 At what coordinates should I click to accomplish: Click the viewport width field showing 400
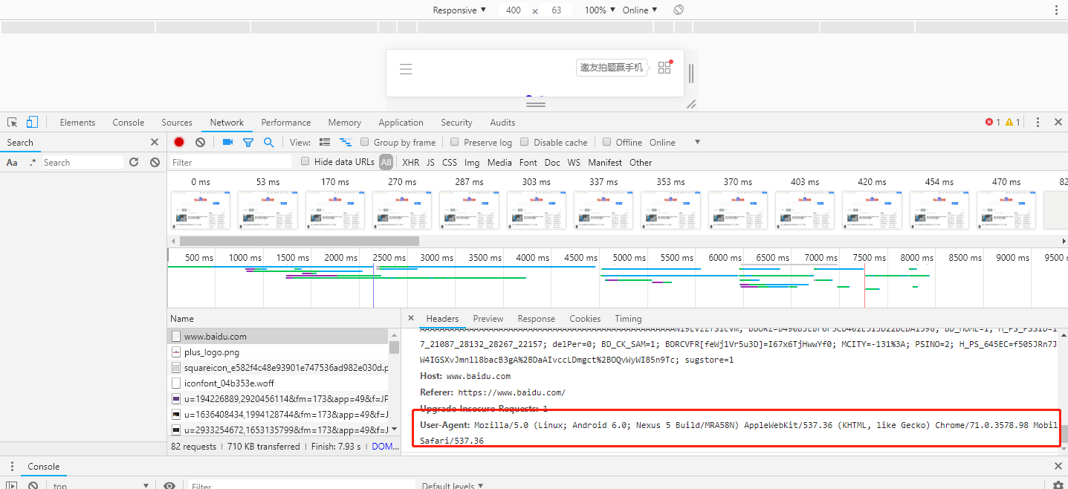514,10
